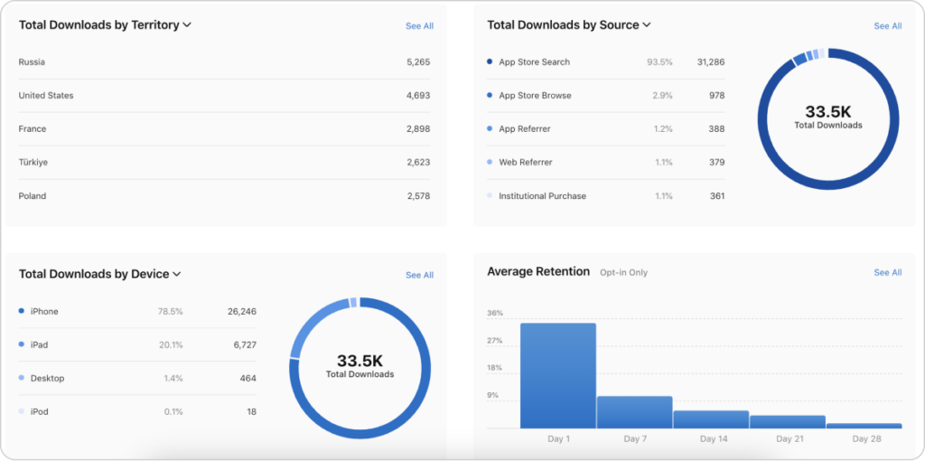The image size is (925, 461).
Task: Select the App Store Search source label
Action: 535,62
